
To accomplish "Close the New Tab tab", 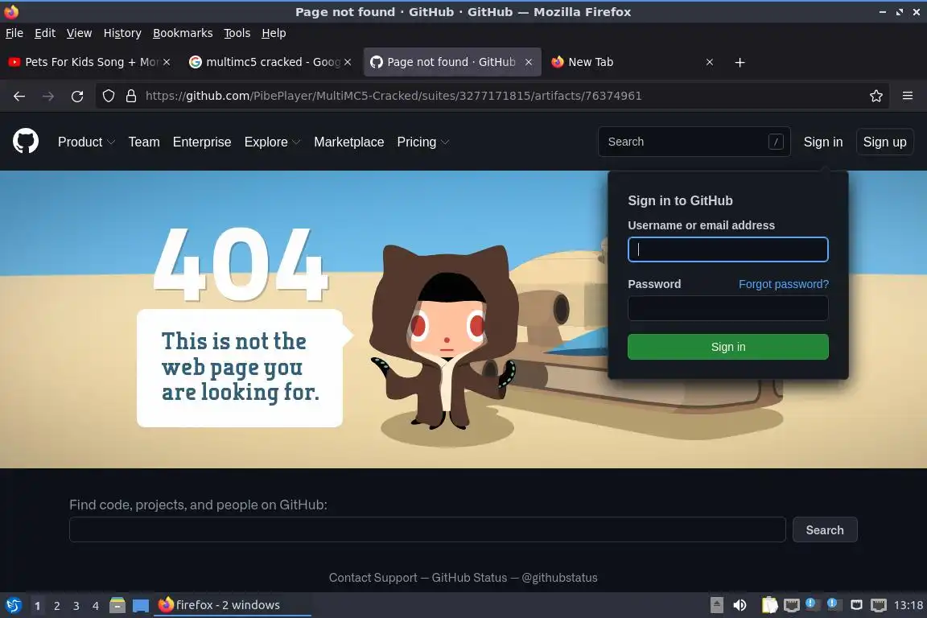I will pyautogui.click(x=710, y=62).
